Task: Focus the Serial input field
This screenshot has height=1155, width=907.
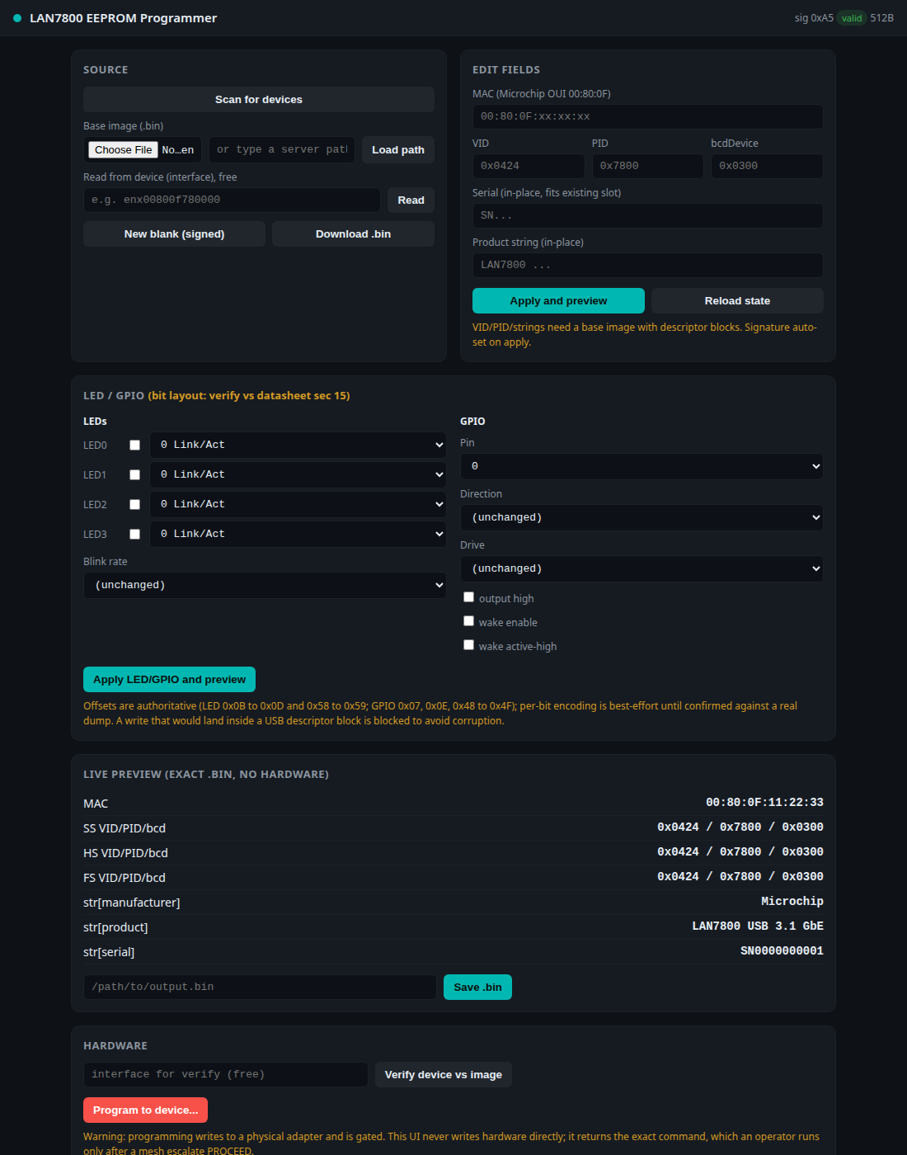Action: point(647,215)
